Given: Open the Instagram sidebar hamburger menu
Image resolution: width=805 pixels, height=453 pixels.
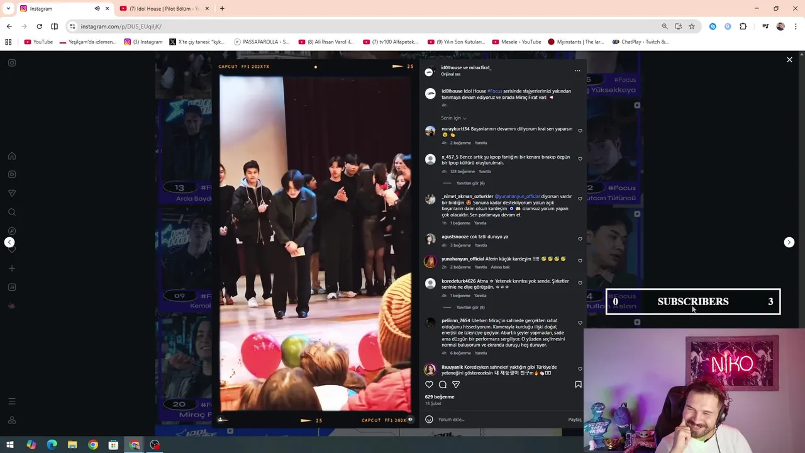Looking at the screenshot, I should (12, 401).
